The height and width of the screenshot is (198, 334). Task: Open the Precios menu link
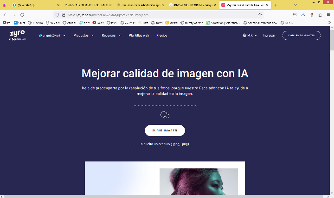[162, 36]
